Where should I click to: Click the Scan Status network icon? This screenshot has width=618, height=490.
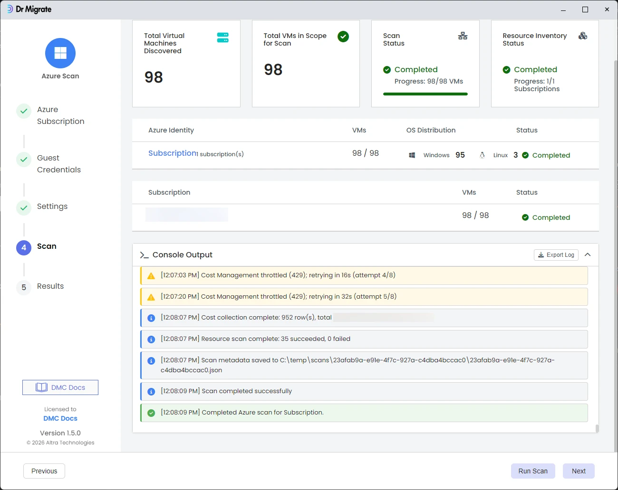(x=463, y=36)
